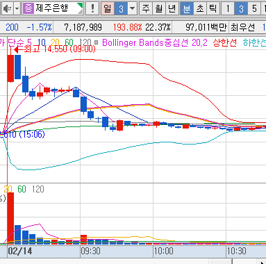Click the blue 10 moving average legend

(x=42, y=42)
